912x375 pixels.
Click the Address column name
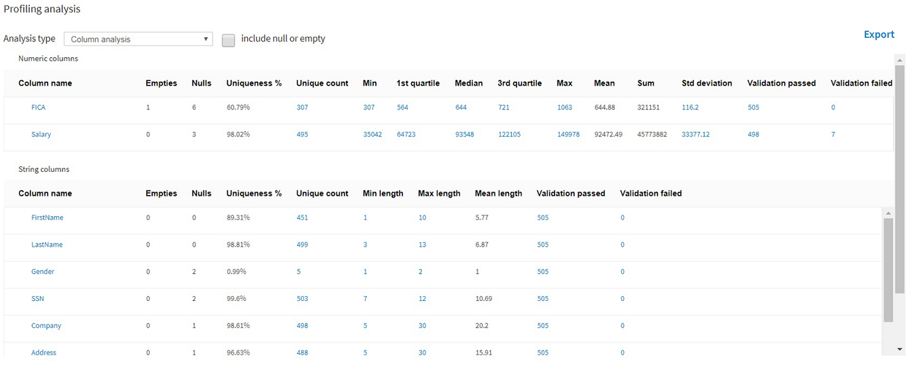tap(43, 353)
